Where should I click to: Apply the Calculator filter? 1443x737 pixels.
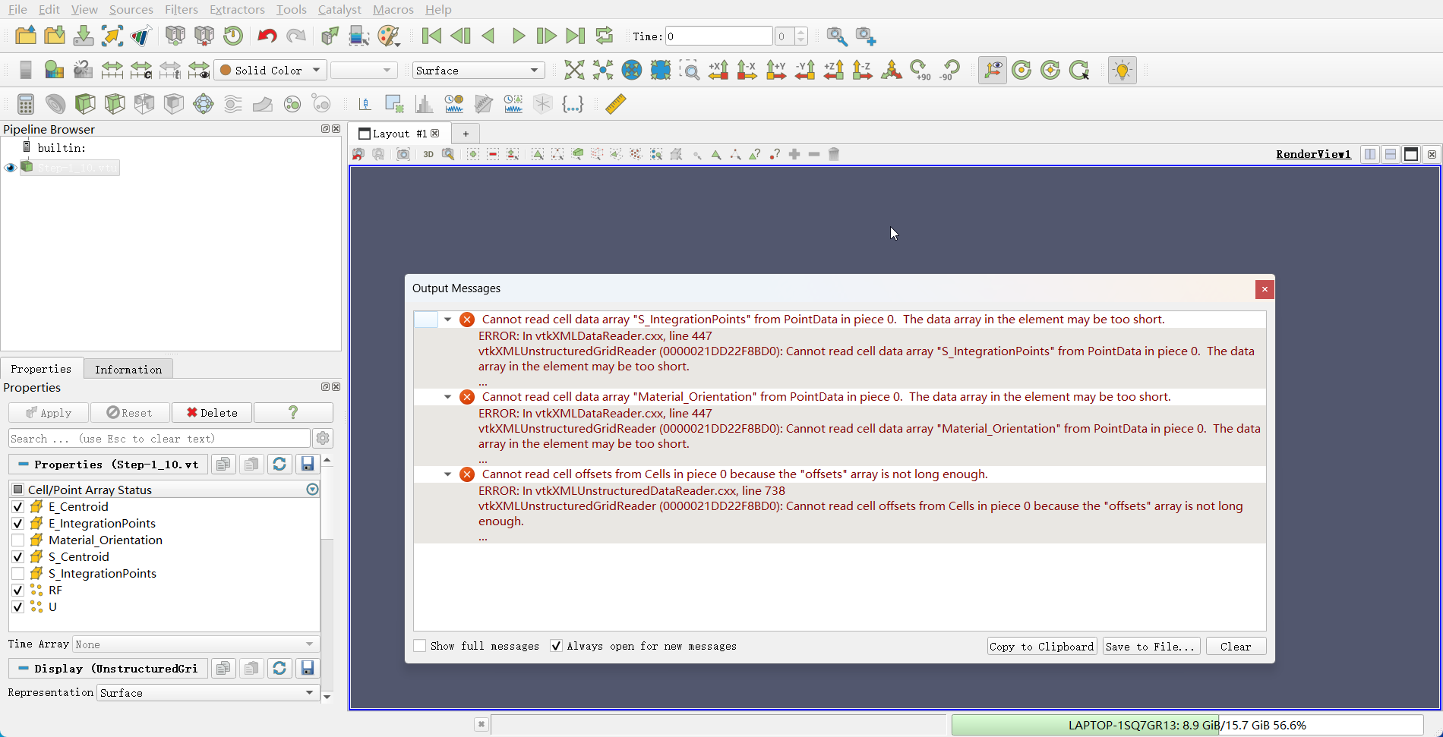[x=26, y=104]
